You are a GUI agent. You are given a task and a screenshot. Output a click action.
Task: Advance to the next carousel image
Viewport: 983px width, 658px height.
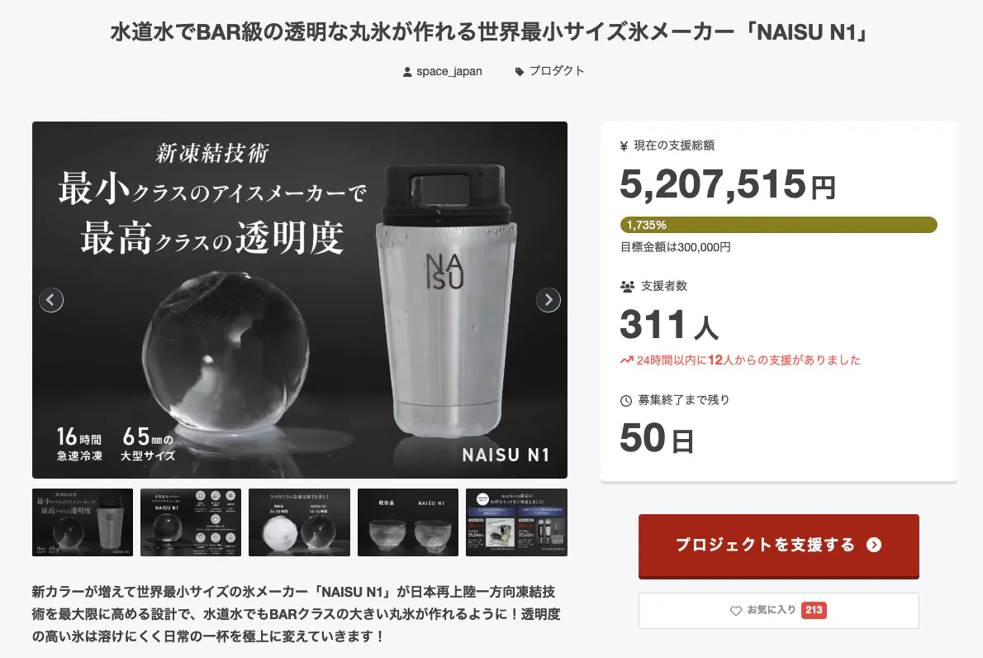tap(548, 300)
